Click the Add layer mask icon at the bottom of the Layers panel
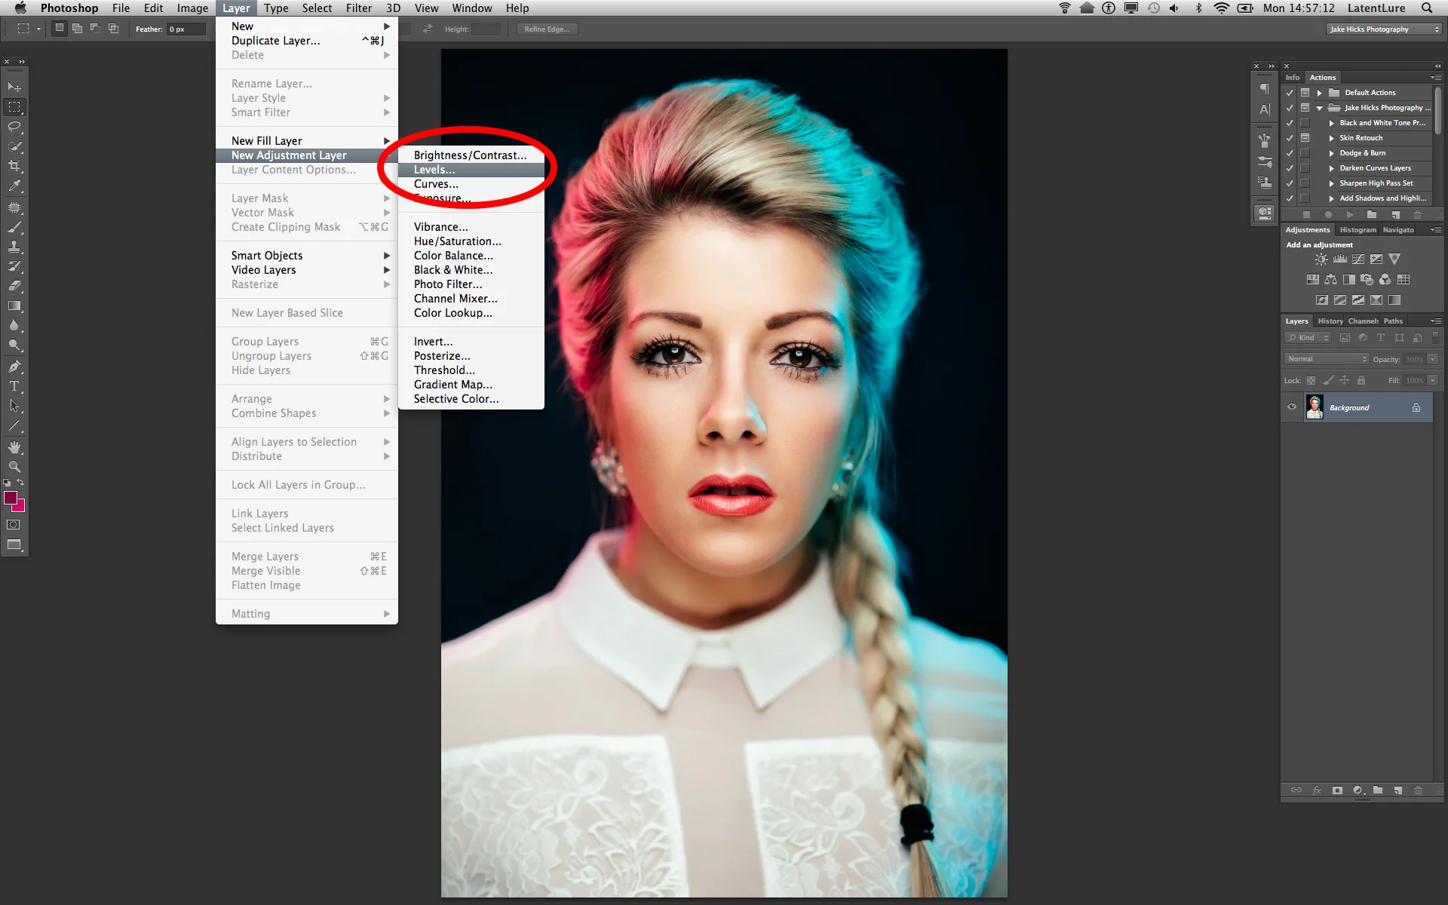 point(1337,790)
